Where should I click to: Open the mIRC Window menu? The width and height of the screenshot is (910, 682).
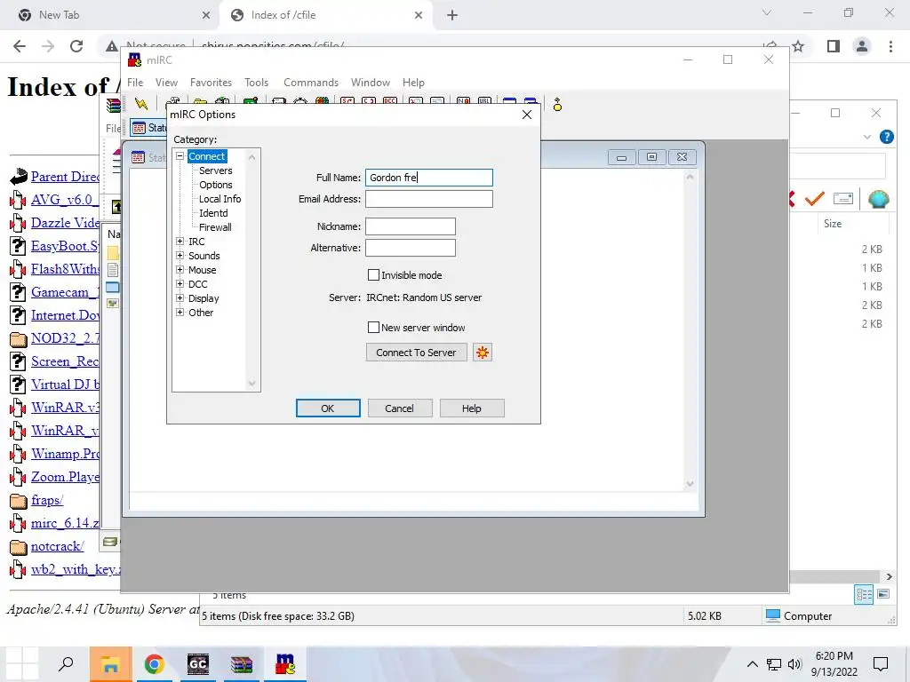(x=371, y=83)
